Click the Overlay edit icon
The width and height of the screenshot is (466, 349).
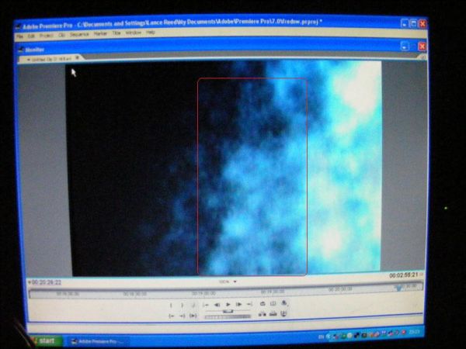click(x=273, y=314)
